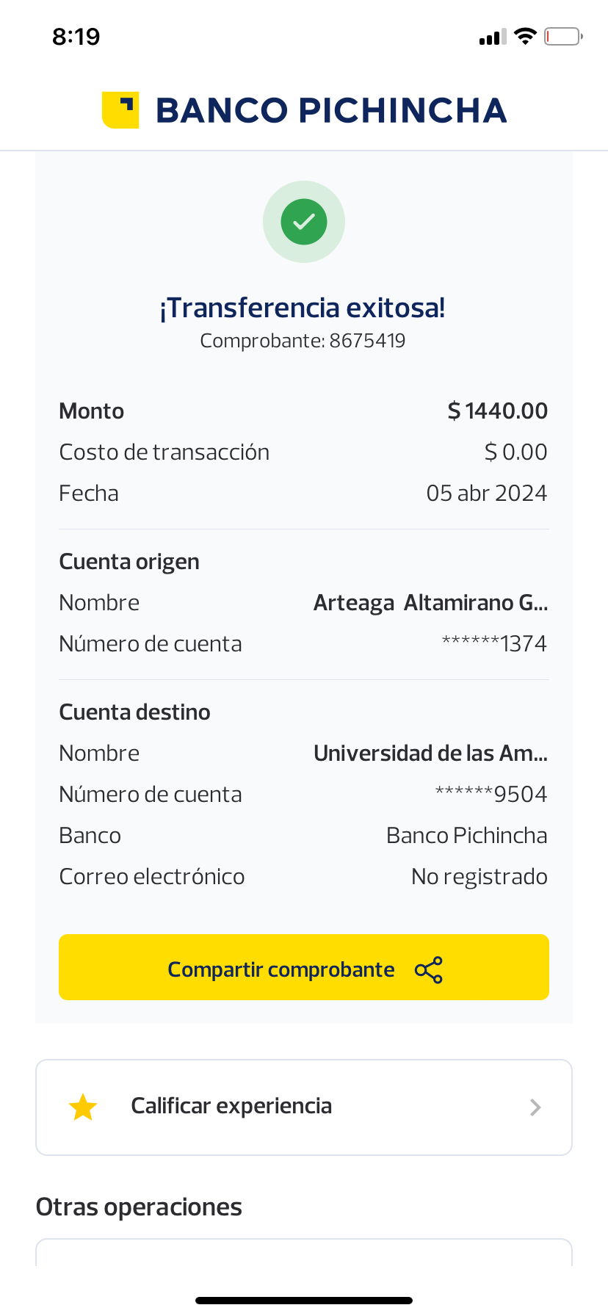Screen dimensions: 608x1316
Task: Tap the truncated destination name Universidad de las Am...
Action: pyautogui.click(x=430, y=753)
